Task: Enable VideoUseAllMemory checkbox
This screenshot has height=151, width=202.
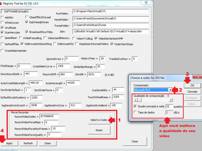Action: coord(45,38)
